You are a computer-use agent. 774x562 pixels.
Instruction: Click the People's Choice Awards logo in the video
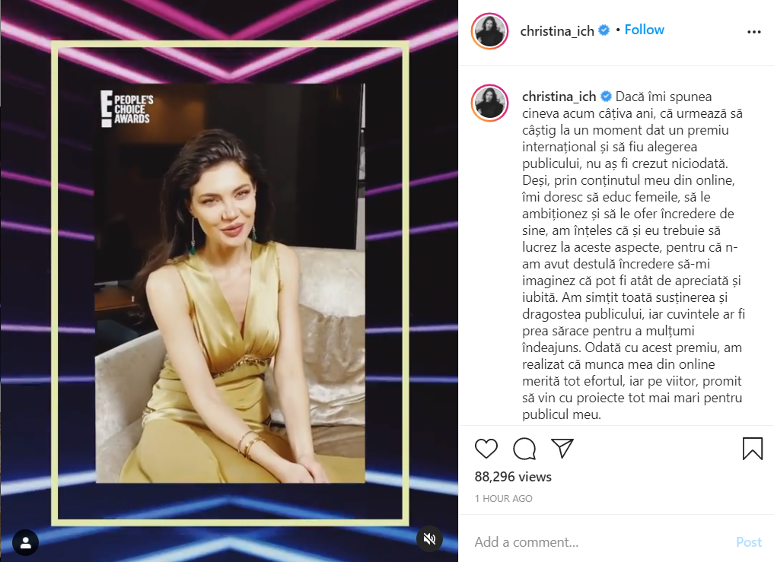(127, 109)
